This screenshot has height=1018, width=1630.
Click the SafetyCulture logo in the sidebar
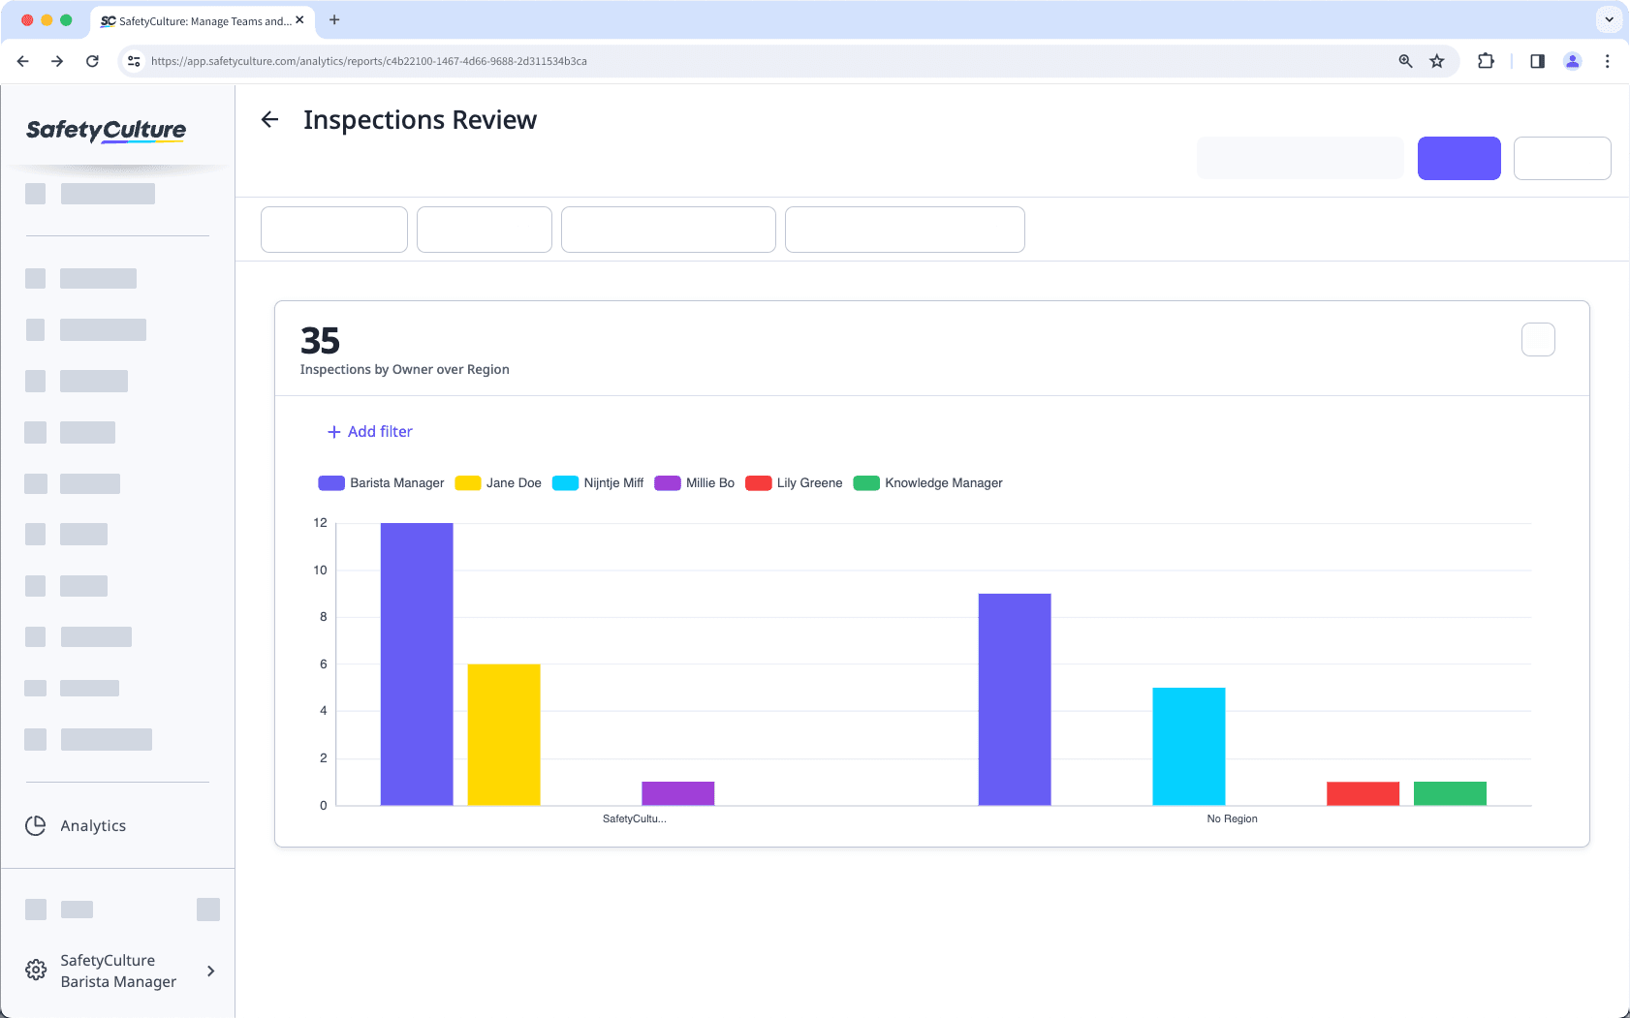click(x=105, y=131)
